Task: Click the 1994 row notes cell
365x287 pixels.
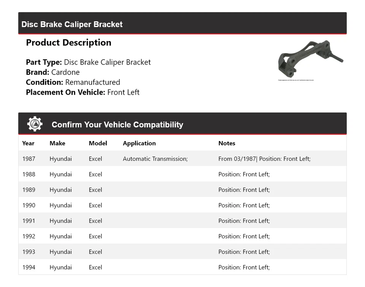Action: coord(244,267)
